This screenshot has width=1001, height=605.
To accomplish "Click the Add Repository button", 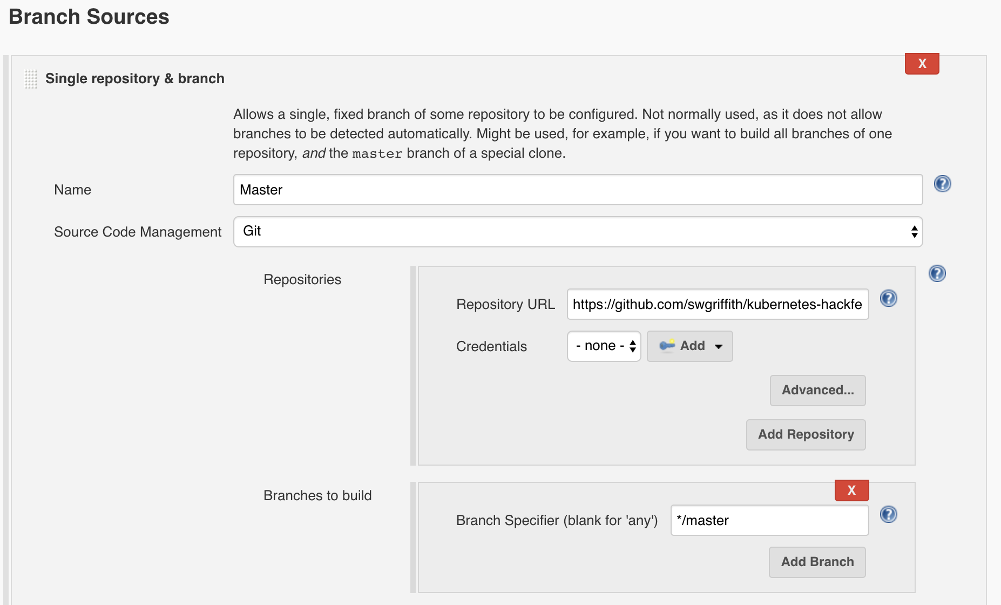I will 806,435.
